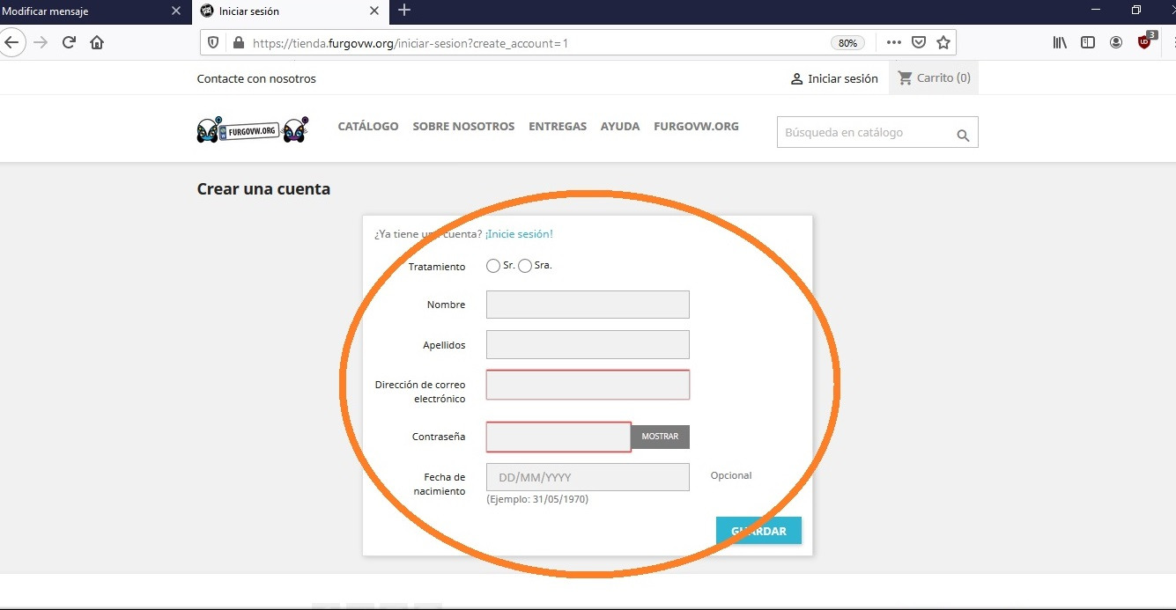Reload the page with the refresh icon

69,42
